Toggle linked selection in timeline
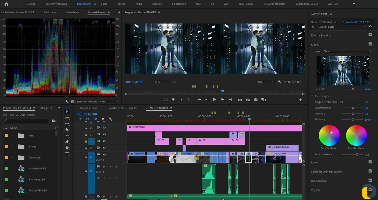The image size is (378, 200). point(95,119)
